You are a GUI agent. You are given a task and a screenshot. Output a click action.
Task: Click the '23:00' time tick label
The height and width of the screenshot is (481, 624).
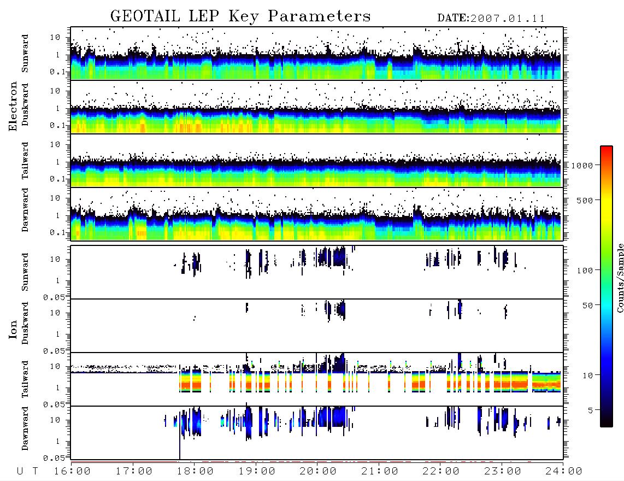[x=503, y=472]
